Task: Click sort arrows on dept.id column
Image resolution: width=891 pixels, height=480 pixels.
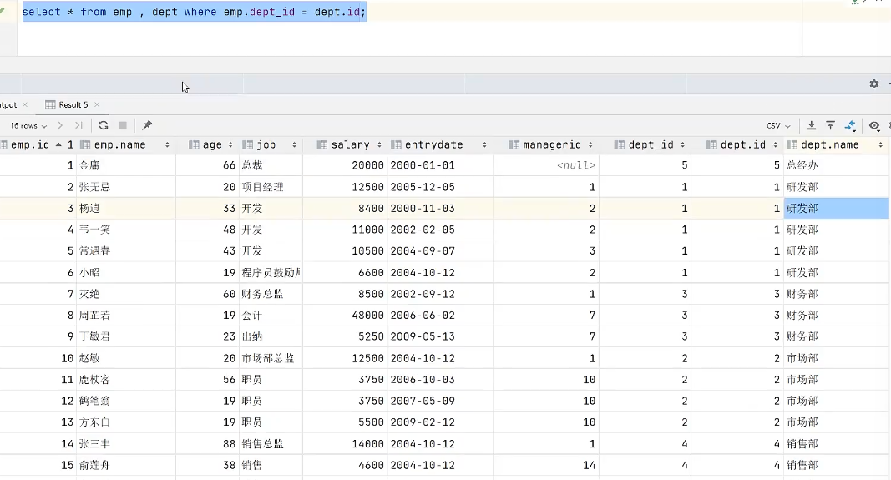Action: [x=775, y=145]
